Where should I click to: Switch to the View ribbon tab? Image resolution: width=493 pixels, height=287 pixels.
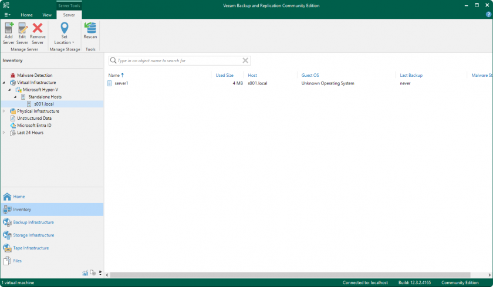(x=47, y=15)
